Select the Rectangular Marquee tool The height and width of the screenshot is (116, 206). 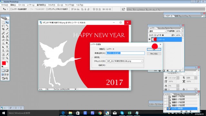(3, 22)
